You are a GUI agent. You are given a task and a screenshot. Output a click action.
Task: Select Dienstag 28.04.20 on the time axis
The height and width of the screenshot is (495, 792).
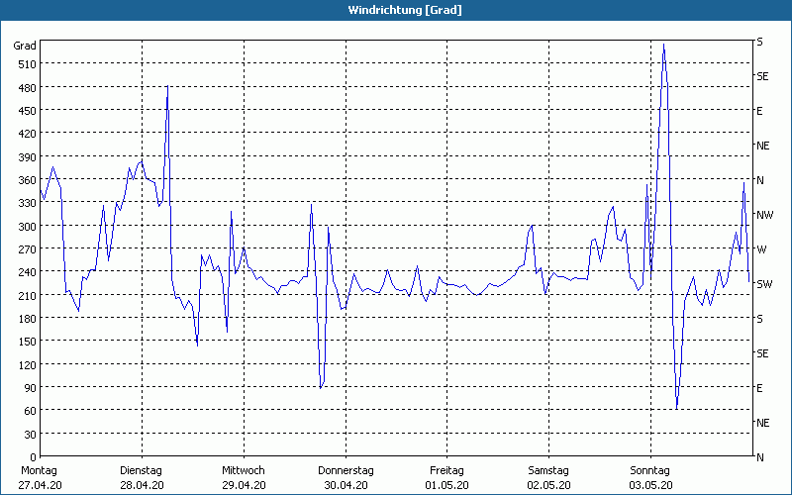[141, 477]
